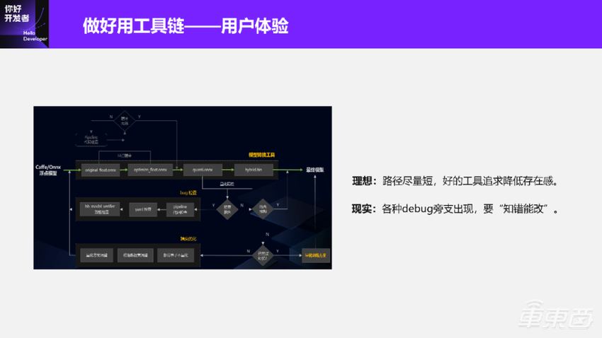The width and height of the screenshot is (602, 338).
Task: Click the Hello Developer logo
Action: (x=24, y=23)
